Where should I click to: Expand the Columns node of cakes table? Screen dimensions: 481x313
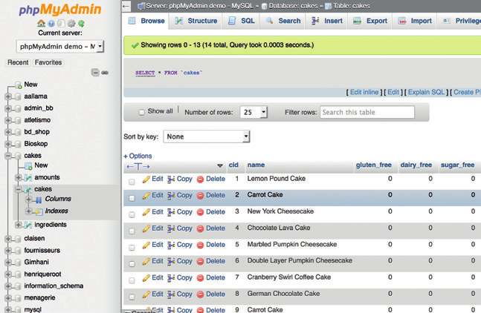pyautogui.click(x=28, y=200)
